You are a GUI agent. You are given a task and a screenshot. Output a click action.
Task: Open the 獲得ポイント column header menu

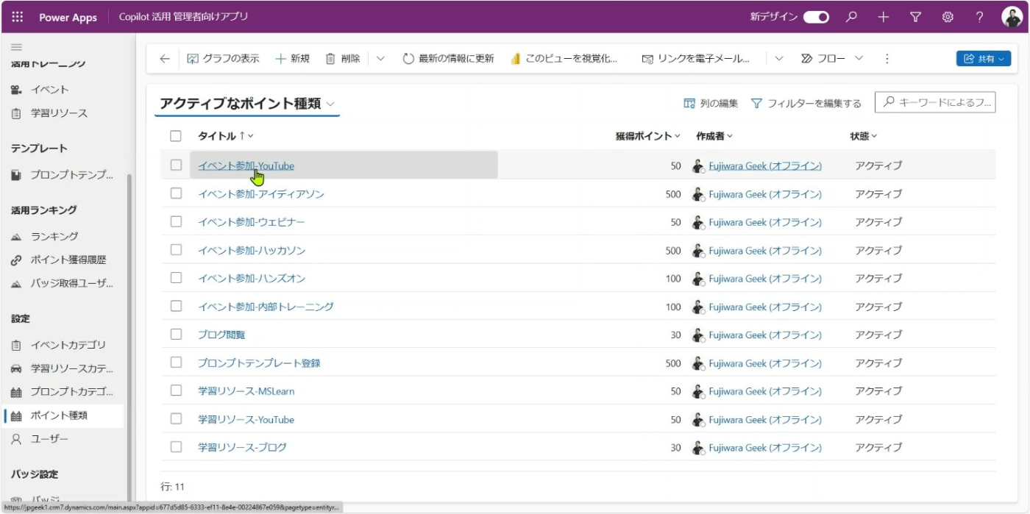click(x=648, y=136)
